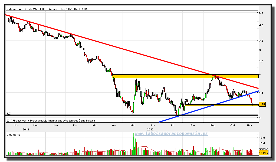
Task: Click the 2012 year label on time axis
Action: click(x=146, y=129)
